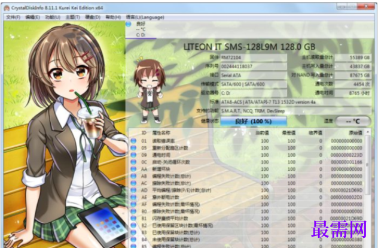Screen dimensions: 378x248
Task: Open the 功能(U) menu
Action: tap(53, 17)
